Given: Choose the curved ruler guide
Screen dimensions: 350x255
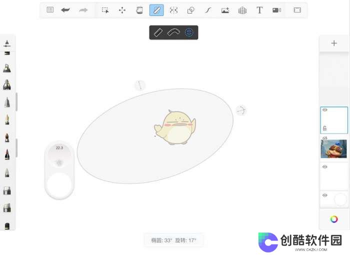Looking at the screenshot, I should (173, 32).
